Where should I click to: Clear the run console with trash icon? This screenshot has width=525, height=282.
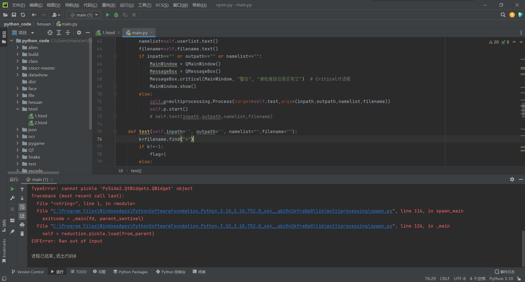pyautogui.click(x=22, y=234)
